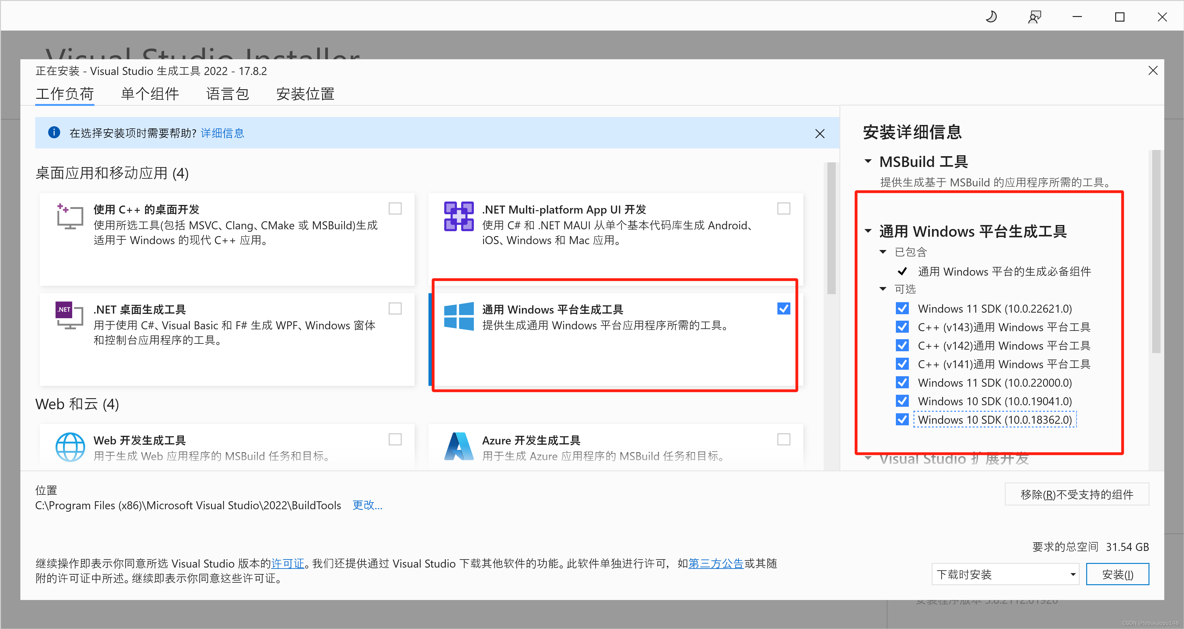The width and height of the screenshot is (1184, 629).
Task: Open the feedback icon in title bar
Action: coord(1035,17)
